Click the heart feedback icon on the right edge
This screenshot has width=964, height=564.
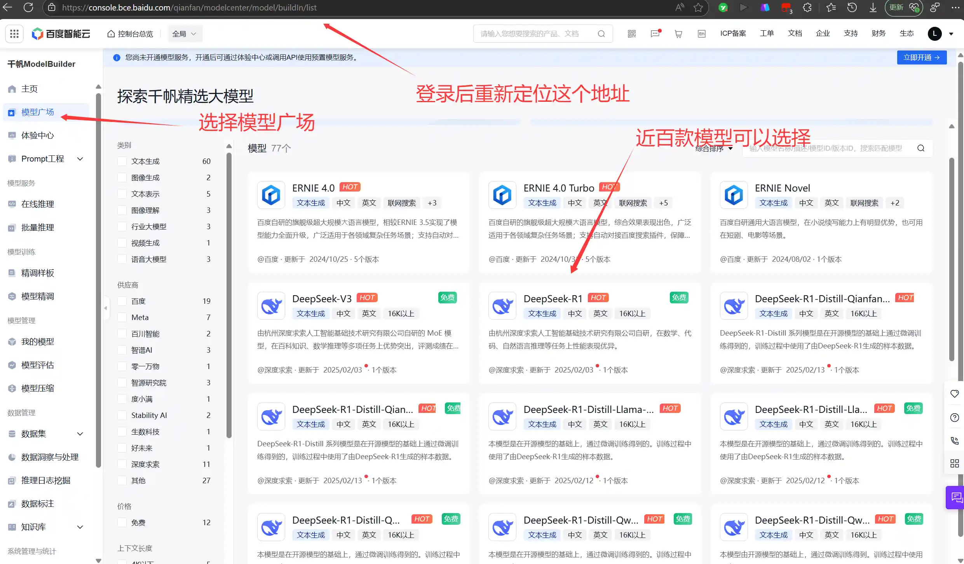[955, 394]
